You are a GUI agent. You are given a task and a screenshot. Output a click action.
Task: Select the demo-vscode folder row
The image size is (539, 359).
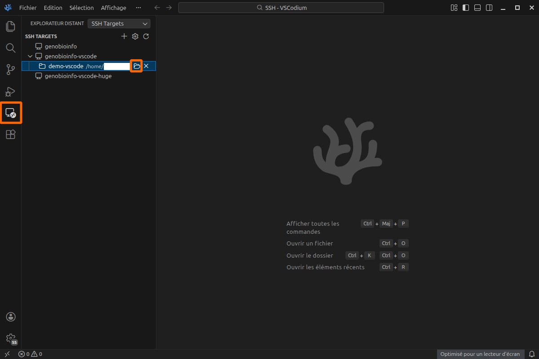89,66
